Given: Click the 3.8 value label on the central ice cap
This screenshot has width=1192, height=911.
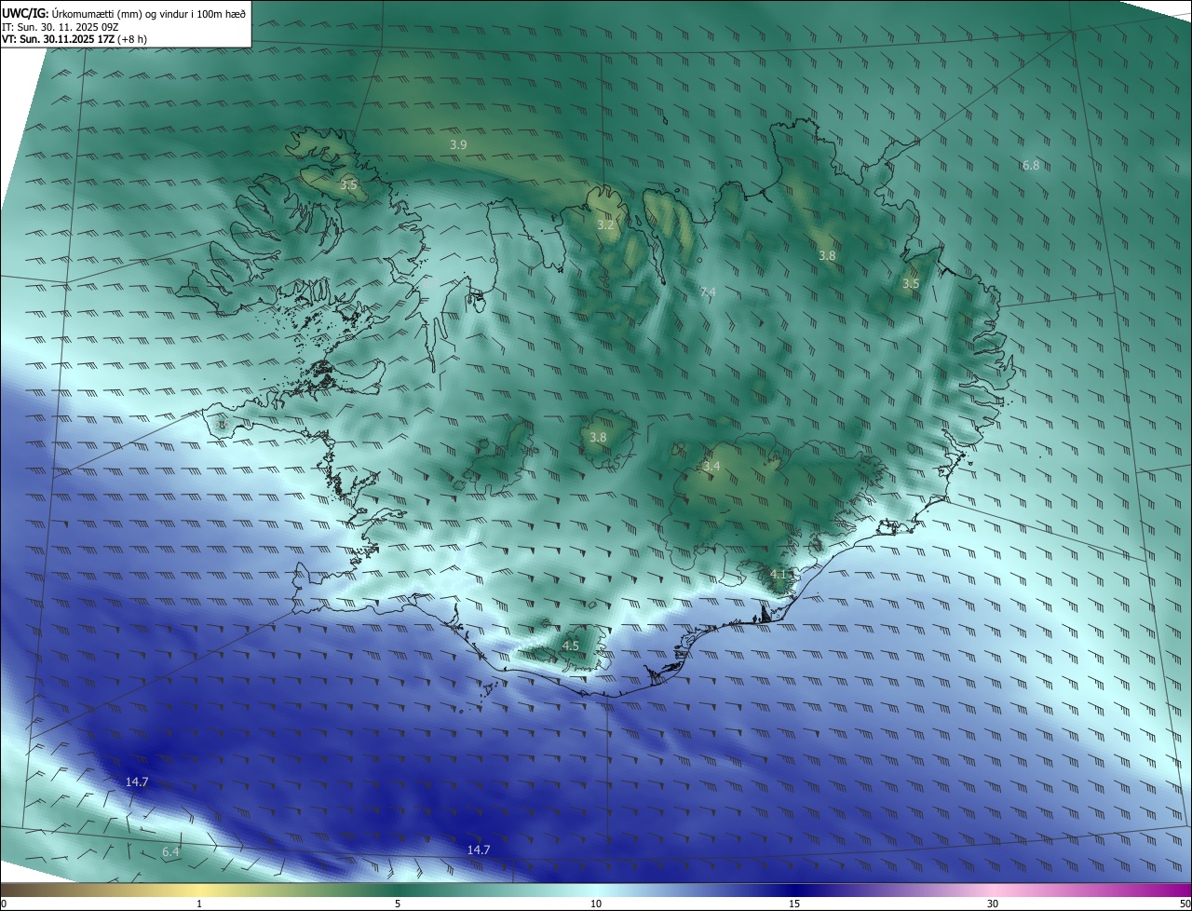Looking at the screenshot, I should pos(598,437).
